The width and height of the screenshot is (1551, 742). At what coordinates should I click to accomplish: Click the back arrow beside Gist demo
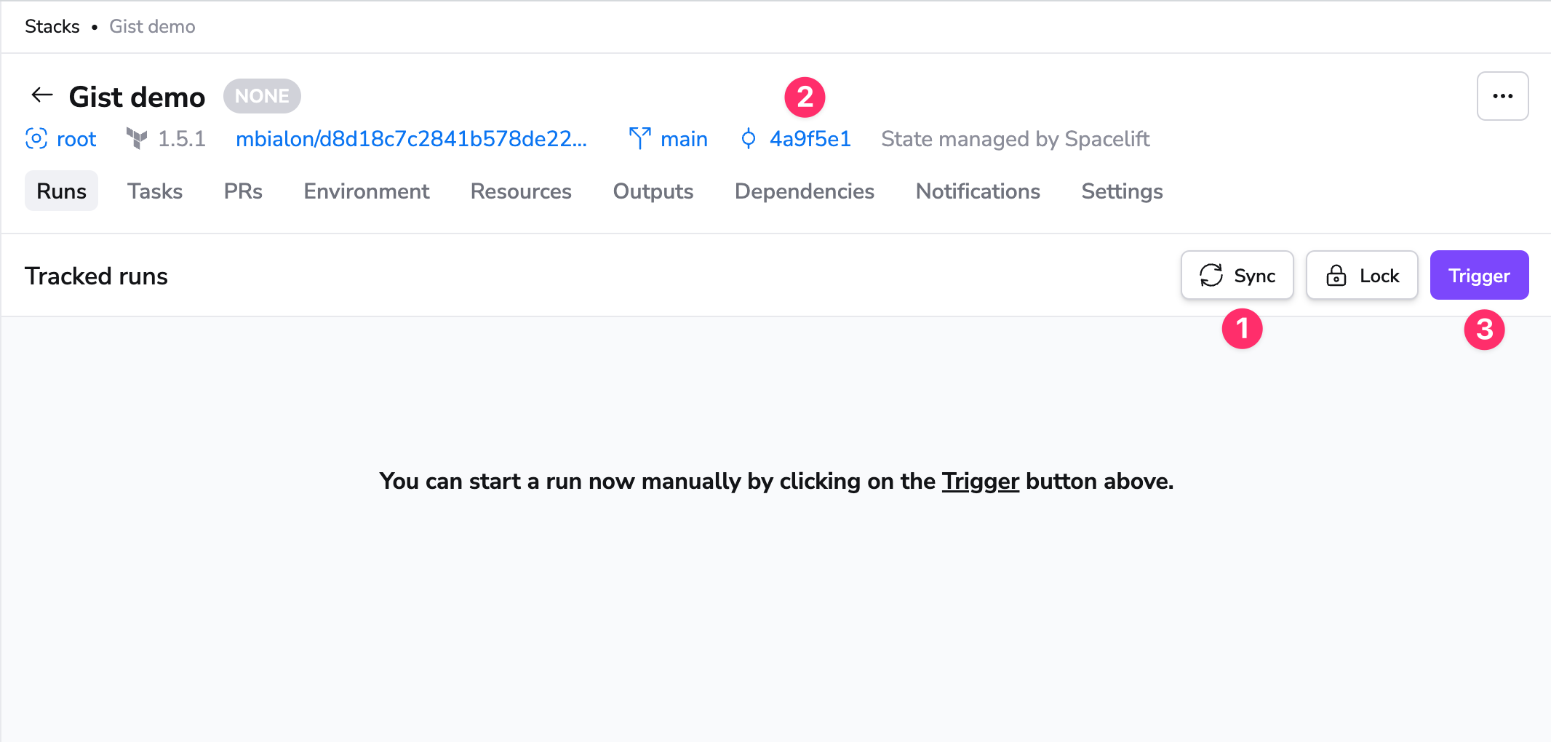coord(41,95)
